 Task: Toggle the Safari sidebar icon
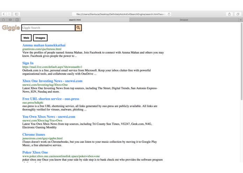(16, 14)
